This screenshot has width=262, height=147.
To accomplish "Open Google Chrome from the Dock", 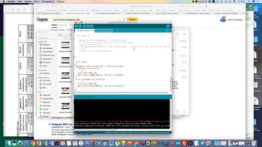I will pos(32,143).
